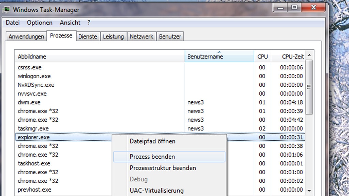Close the Task-Manager window

(314, 8)
